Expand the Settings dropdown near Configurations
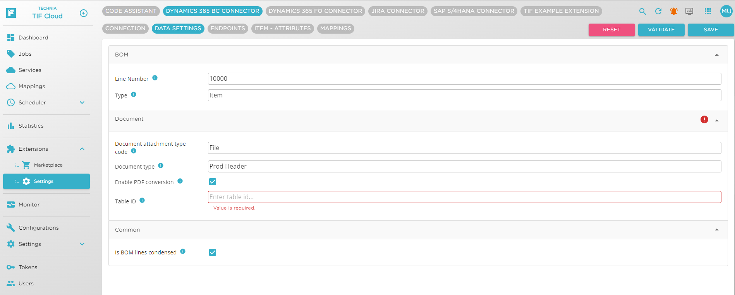 coord(82,244)
